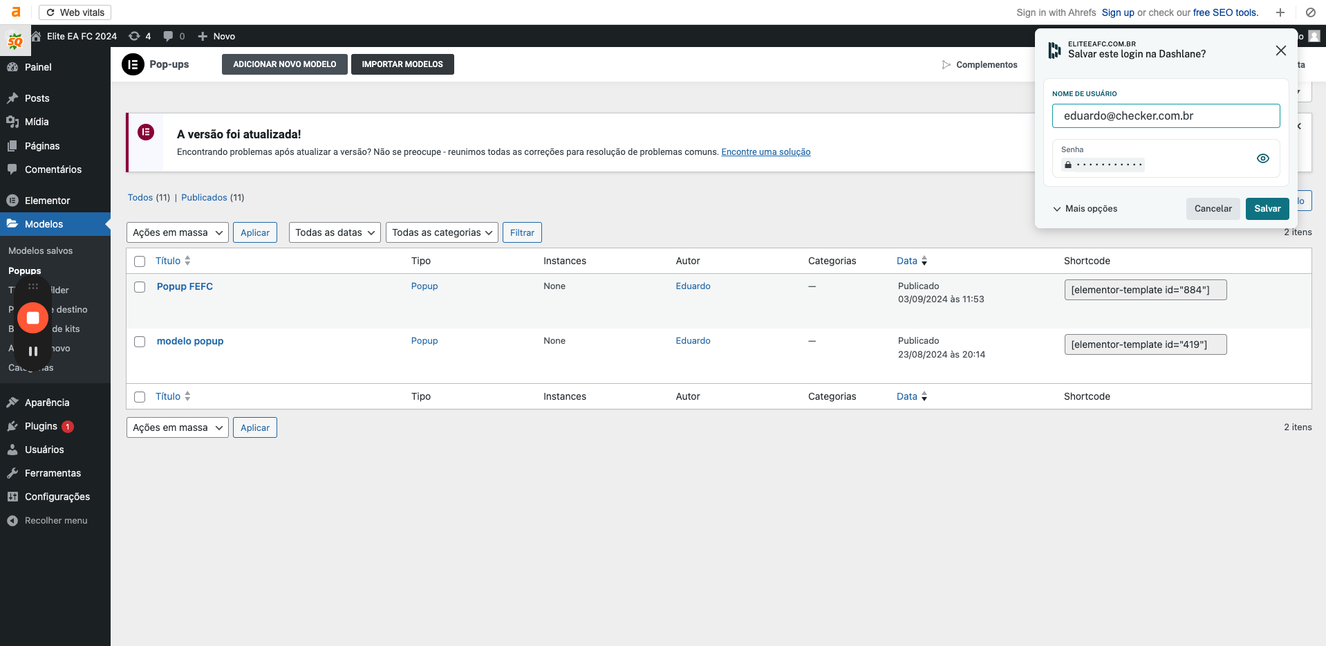Open the free SEO tools link
This screenshot has height=646, width=1326.
[x=1225, y=12]
